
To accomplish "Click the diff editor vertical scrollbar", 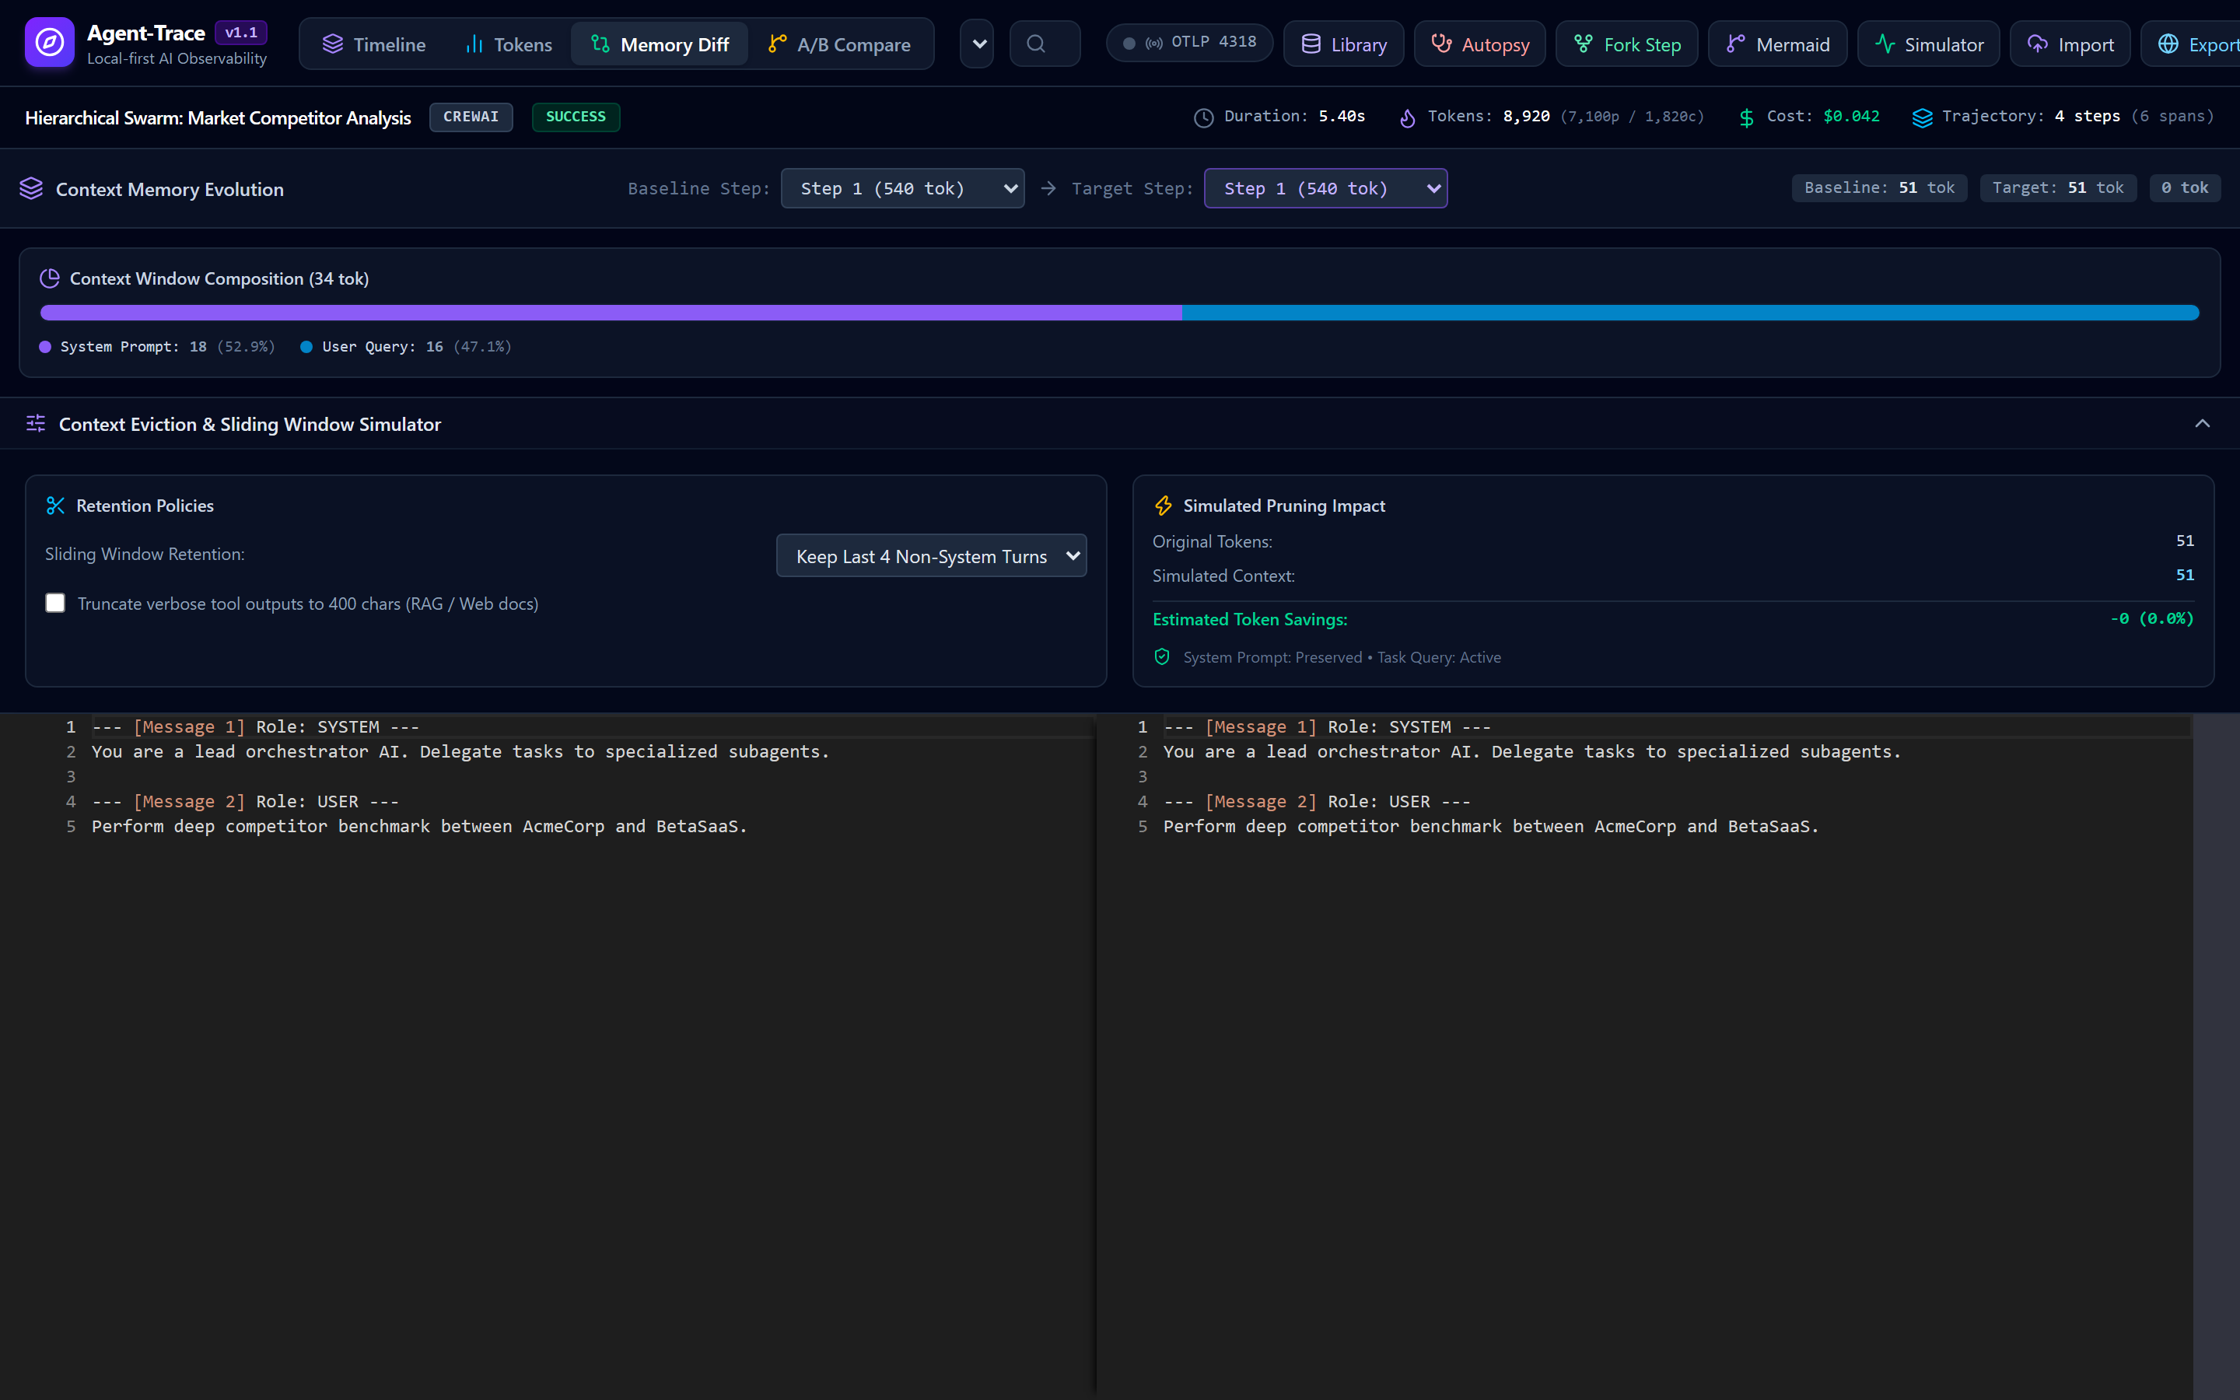I will [2216, 1055].
